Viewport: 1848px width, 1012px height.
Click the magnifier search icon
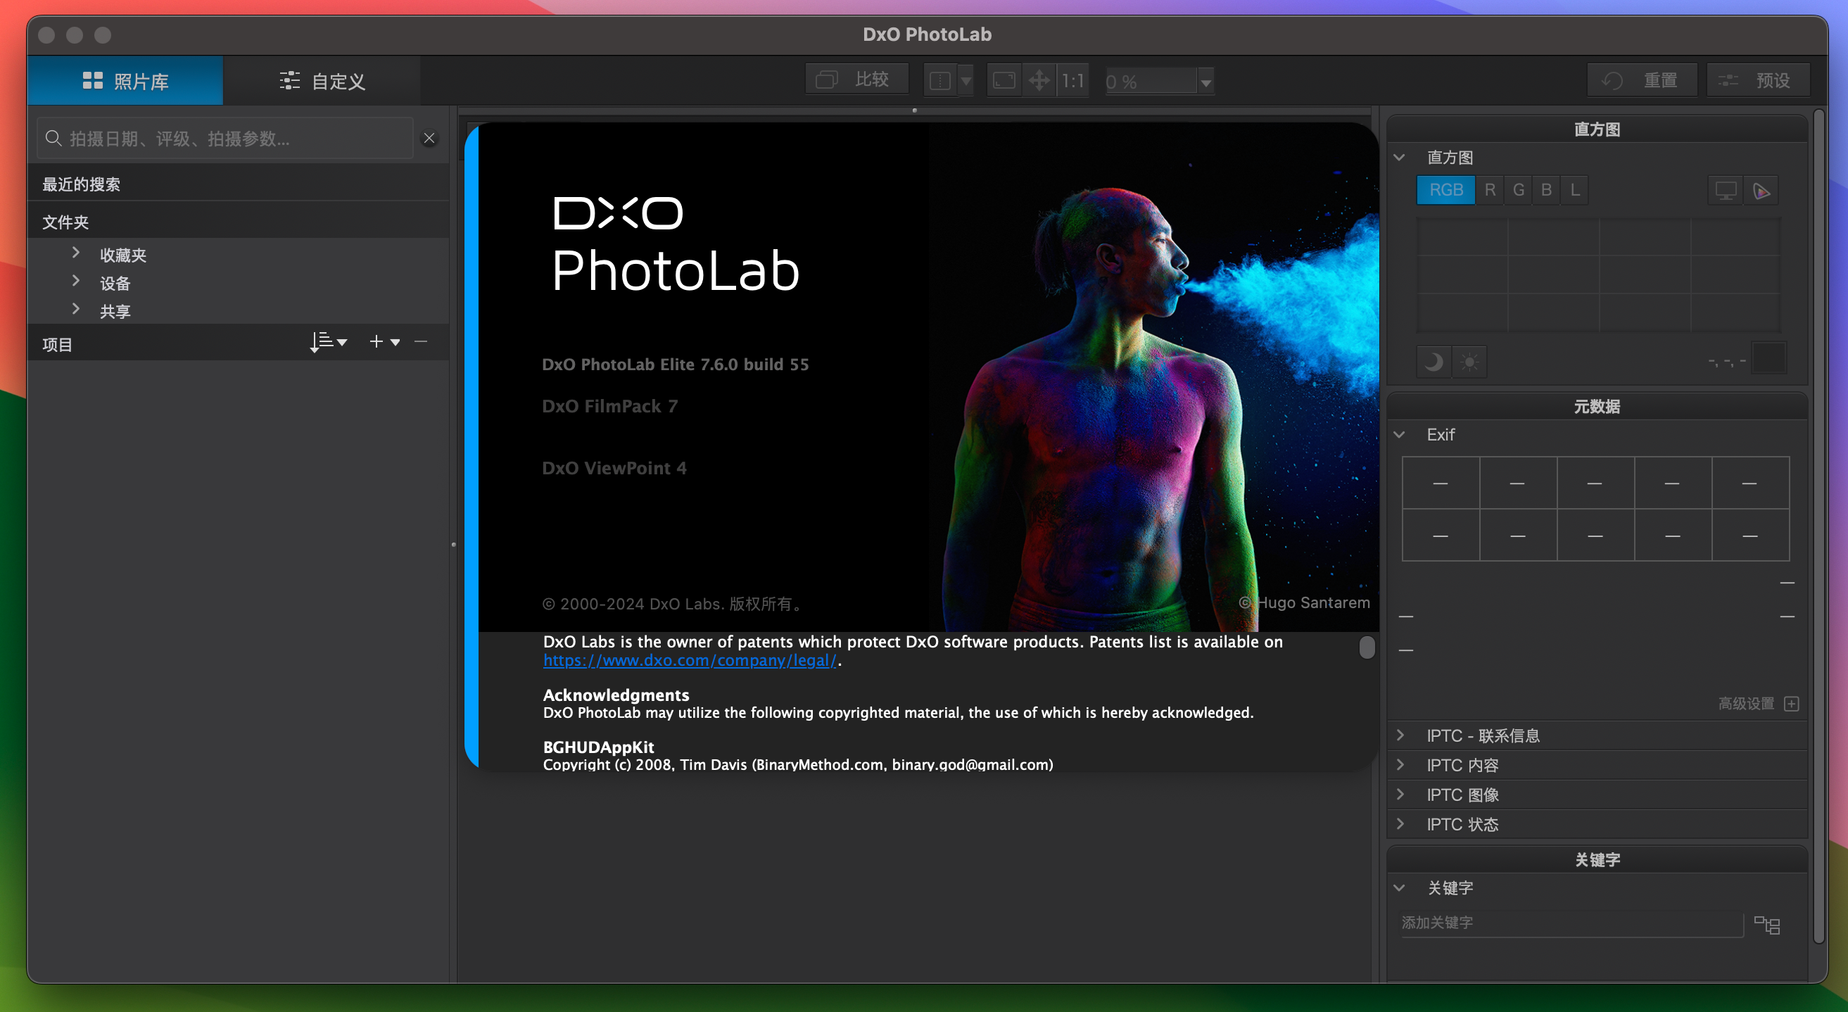tap(53, 139)
